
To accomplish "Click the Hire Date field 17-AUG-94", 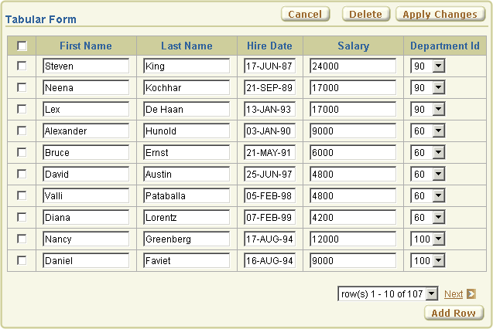I will [x=270, y=239].
